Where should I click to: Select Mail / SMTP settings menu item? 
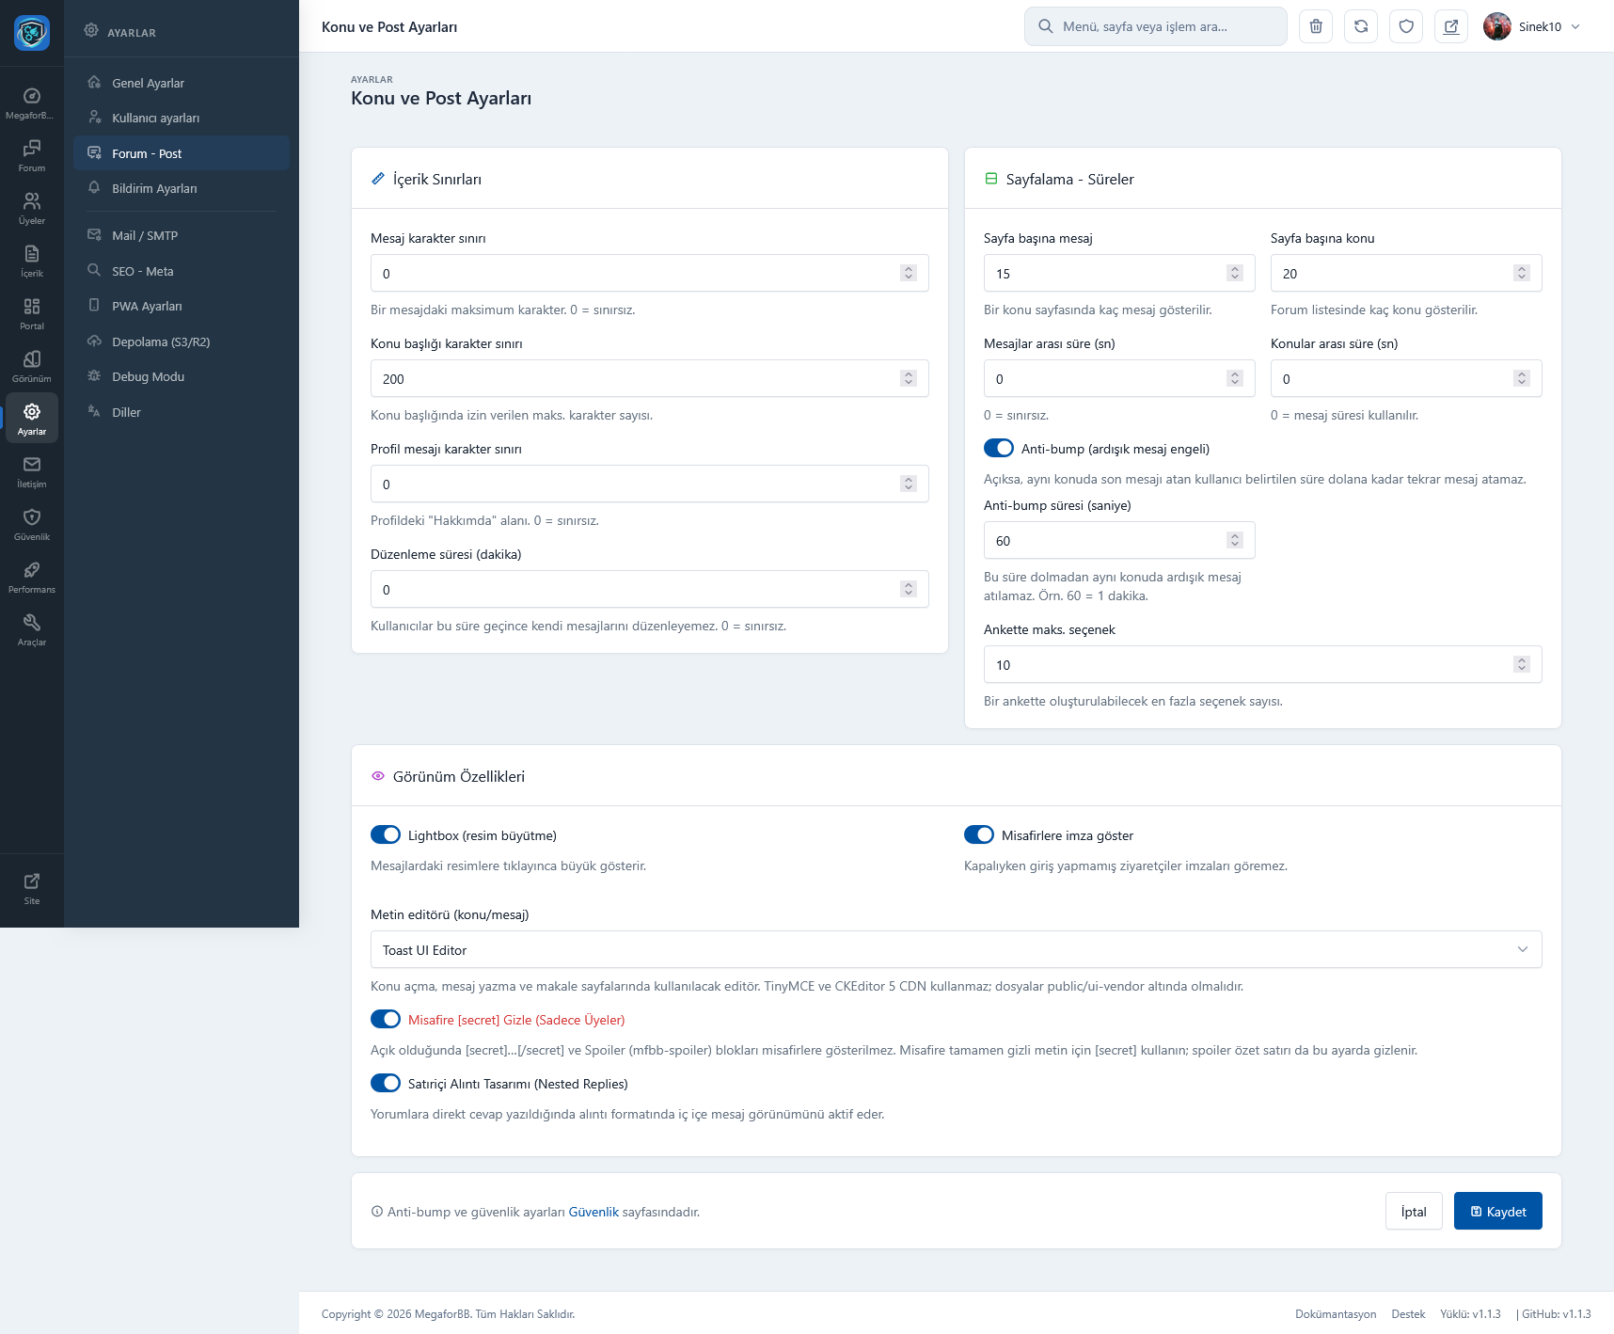click(x=145, y=236)
